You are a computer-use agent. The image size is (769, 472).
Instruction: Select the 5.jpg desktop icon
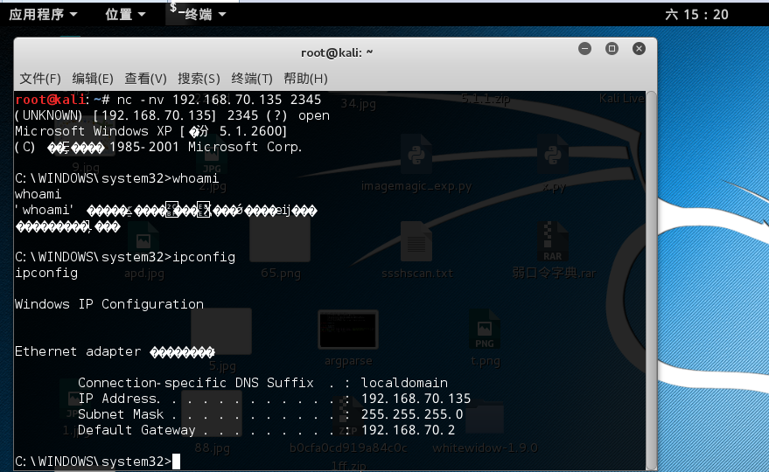(x=221, y=338)
